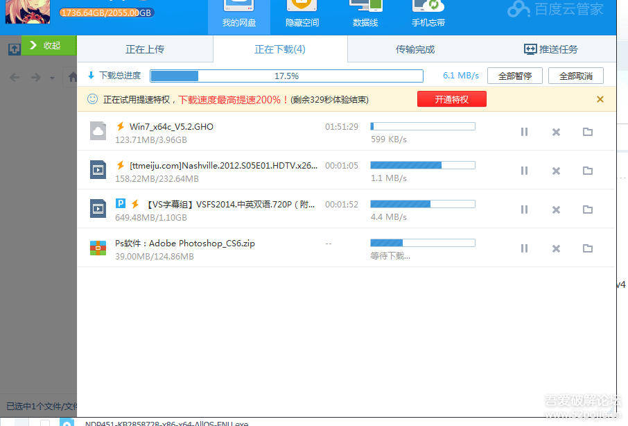Viewport: 628px width, 426px height.
Task: Collapse the transfer panel with 收起
Action: pos(49,45)
